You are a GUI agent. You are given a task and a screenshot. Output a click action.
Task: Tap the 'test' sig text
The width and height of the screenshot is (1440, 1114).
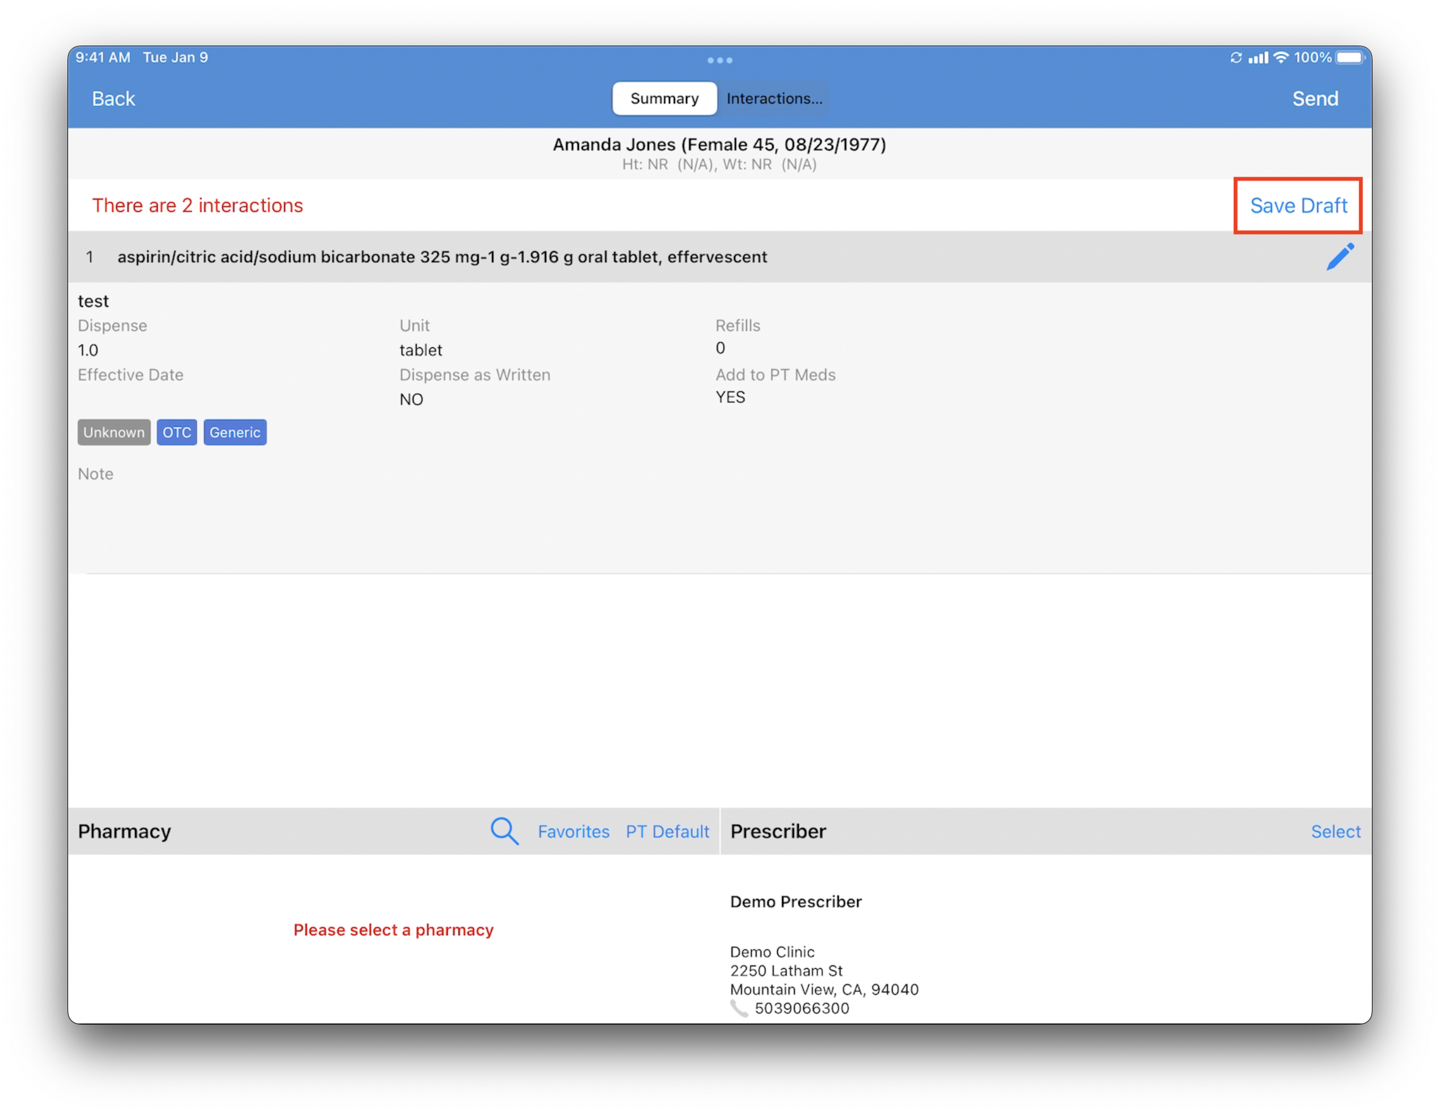point(93,301)
